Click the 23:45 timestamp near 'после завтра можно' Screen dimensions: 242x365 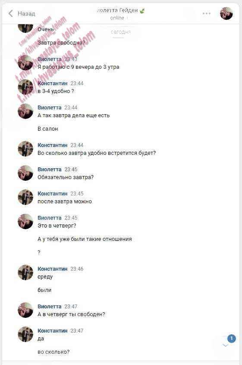(x=77, y=194)
